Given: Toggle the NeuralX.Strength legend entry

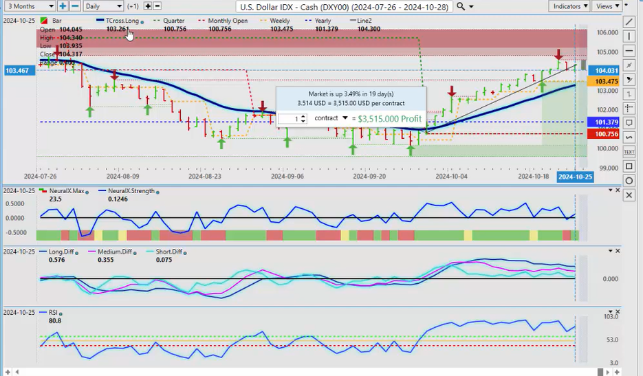Looking at the screenshot, I should [x=124, y=190].
